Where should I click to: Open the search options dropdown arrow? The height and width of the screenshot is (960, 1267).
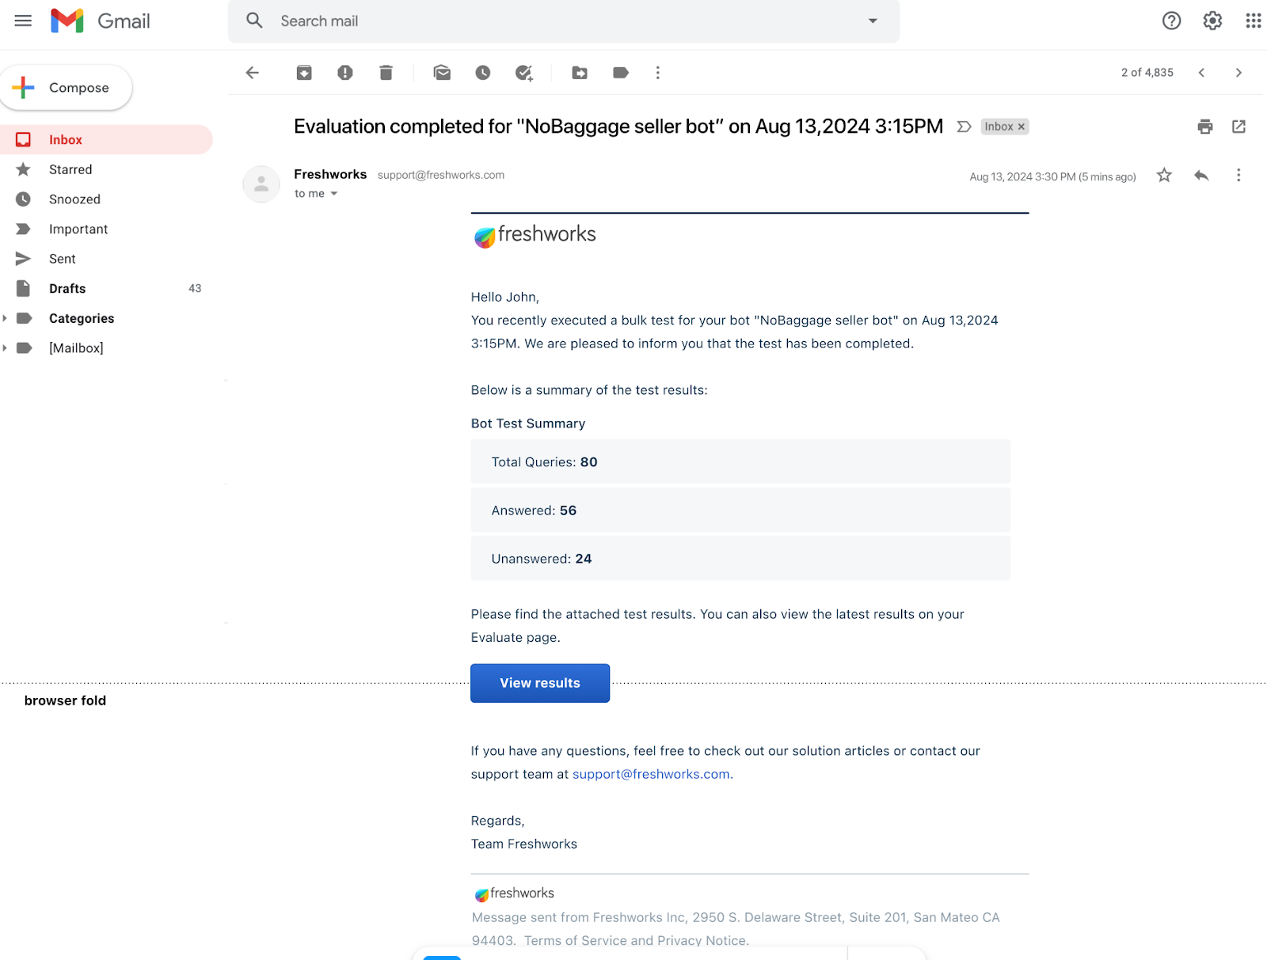(873, 21)
